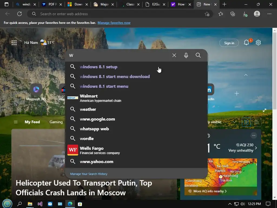This screenshot has width=277, height=208.
Task: Open the Favorites list icon
Action: [x=221, y=14]
